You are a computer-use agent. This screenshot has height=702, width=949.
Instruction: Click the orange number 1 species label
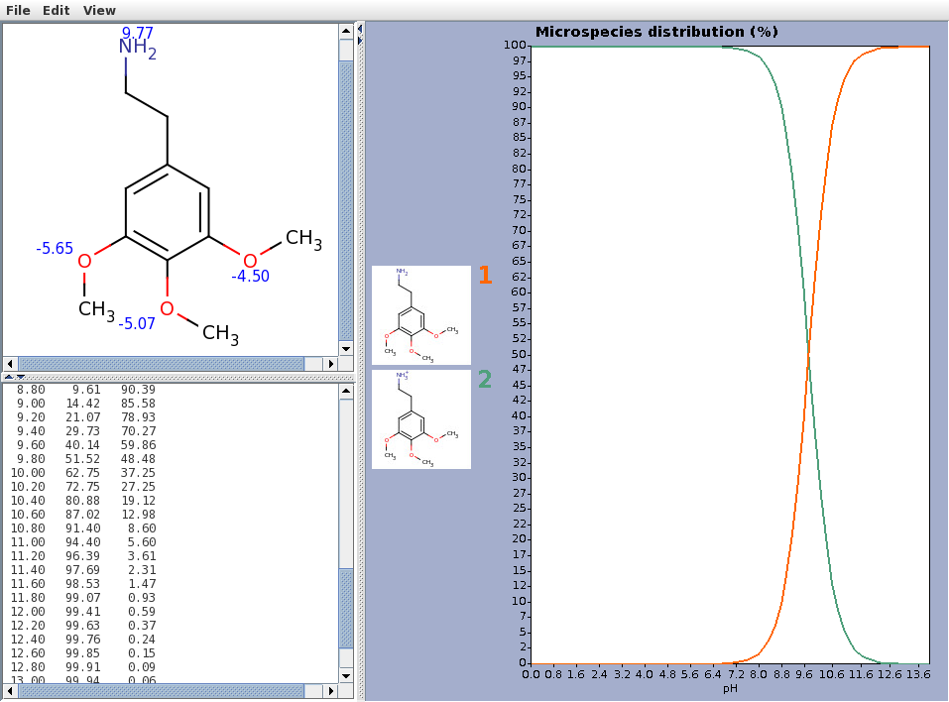pyautogui.click(x=485, y=276)
